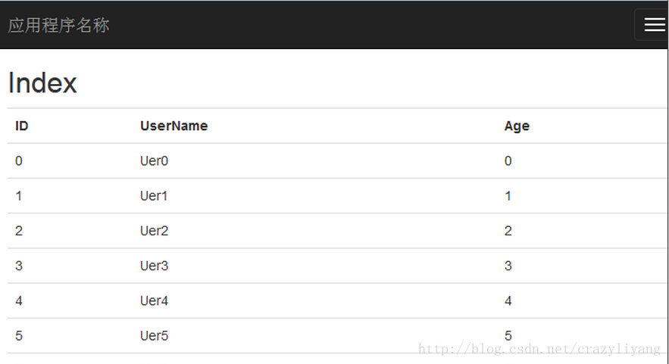This screenshot has height=364, width=669.
Task: Click the Uer1 username cell
Action: [154, 196]
